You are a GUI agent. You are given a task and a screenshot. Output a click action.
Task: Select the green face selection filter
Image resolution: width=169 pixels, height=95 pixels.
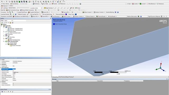coord(19,2)
